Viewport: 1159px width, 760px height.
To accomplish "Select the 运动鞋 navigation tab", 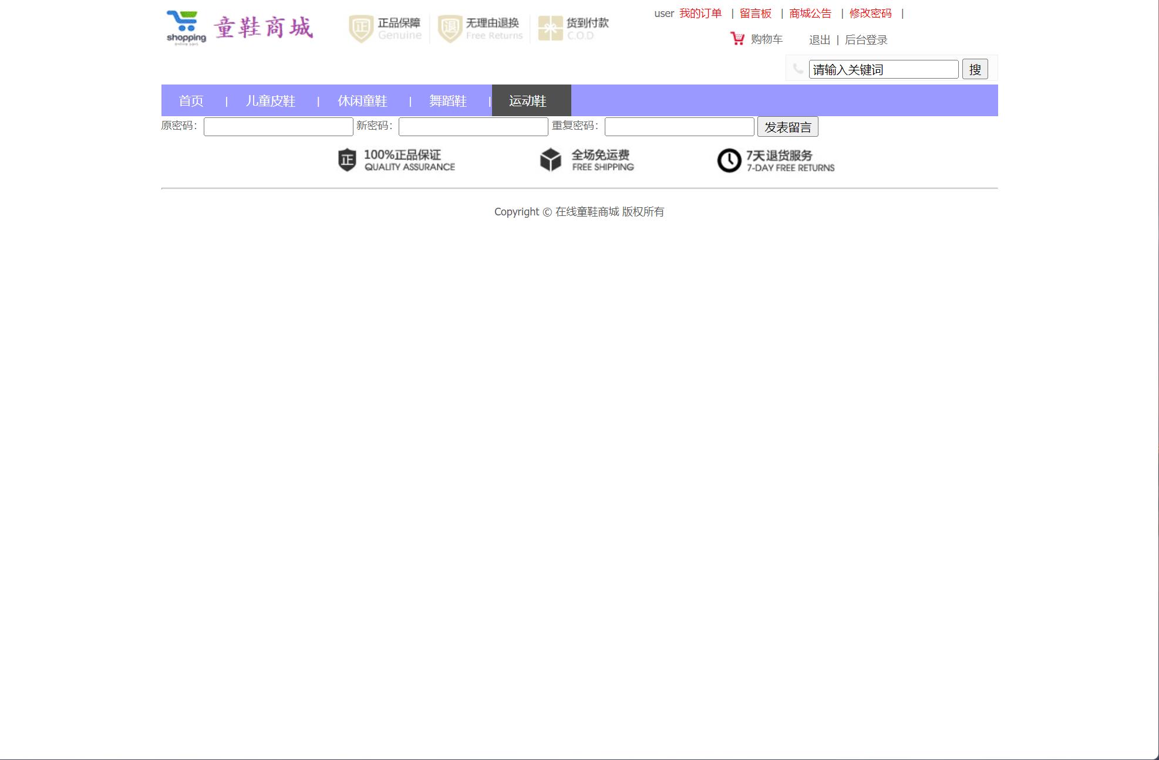I will tap(528, 100).
